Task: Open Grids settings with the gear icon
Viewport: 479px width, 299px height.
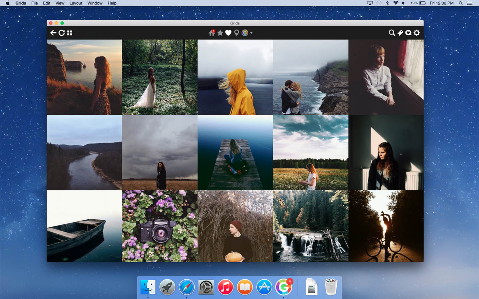Action: (417, 33)
